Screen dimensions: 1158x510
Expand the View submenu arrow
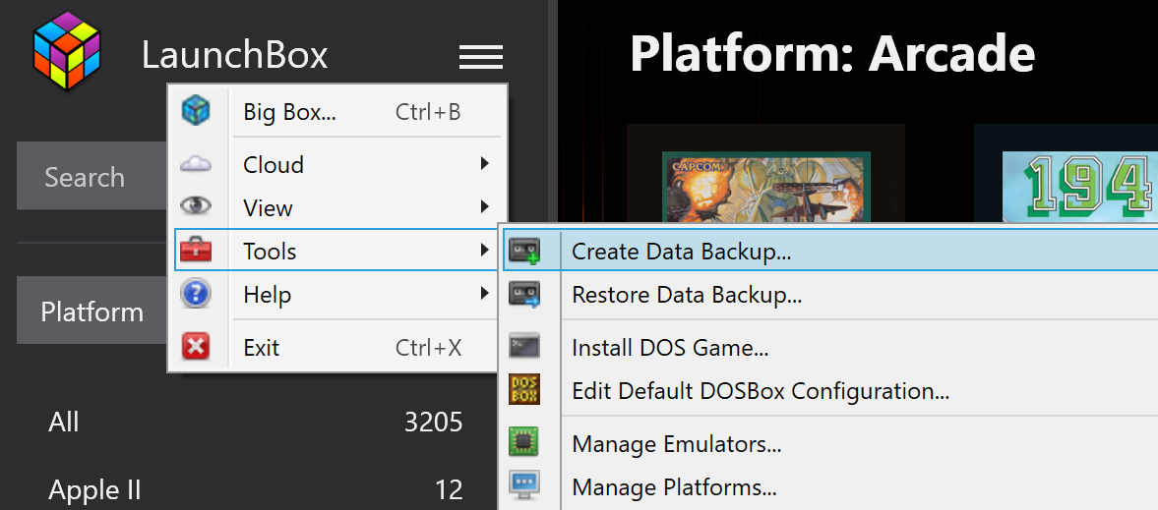(x=484, y=206)
